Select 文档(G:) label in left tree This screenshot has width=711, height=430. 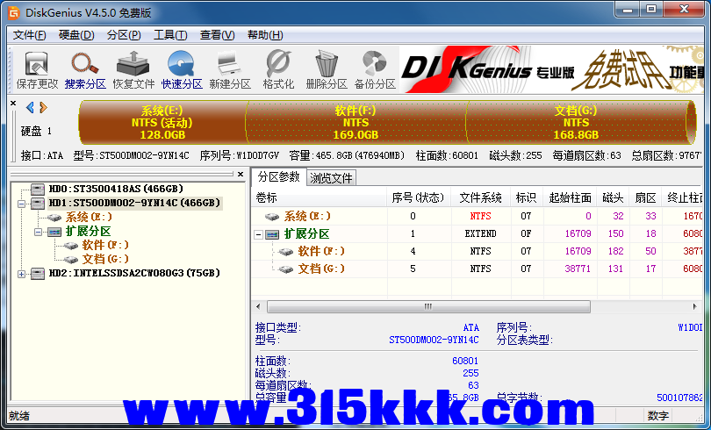[x=105, y=260]
